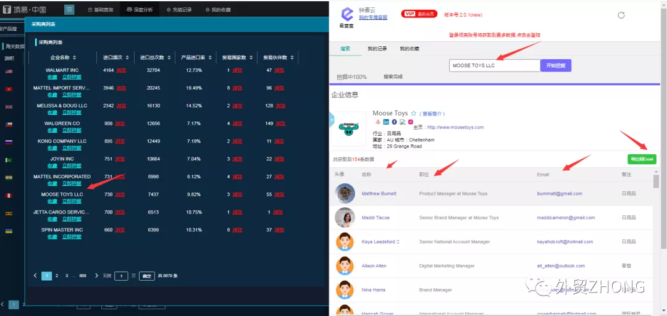667x316 pixels.
Task: Refresh with the circular arrow icon
Action: point(621,15)
